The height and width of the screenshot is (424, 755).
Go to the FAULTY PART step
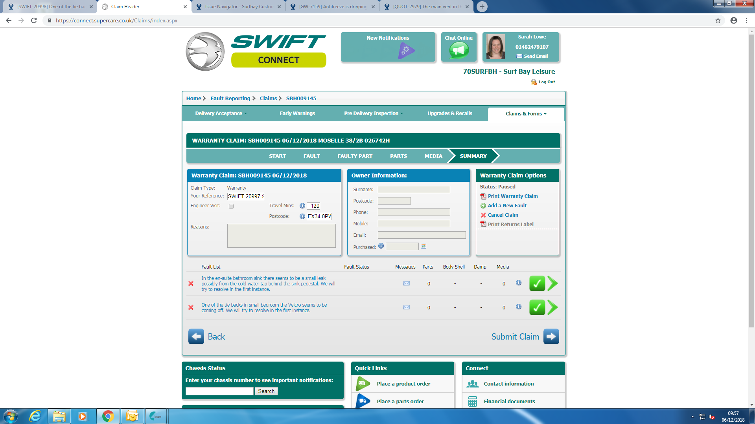coord(354,156)
